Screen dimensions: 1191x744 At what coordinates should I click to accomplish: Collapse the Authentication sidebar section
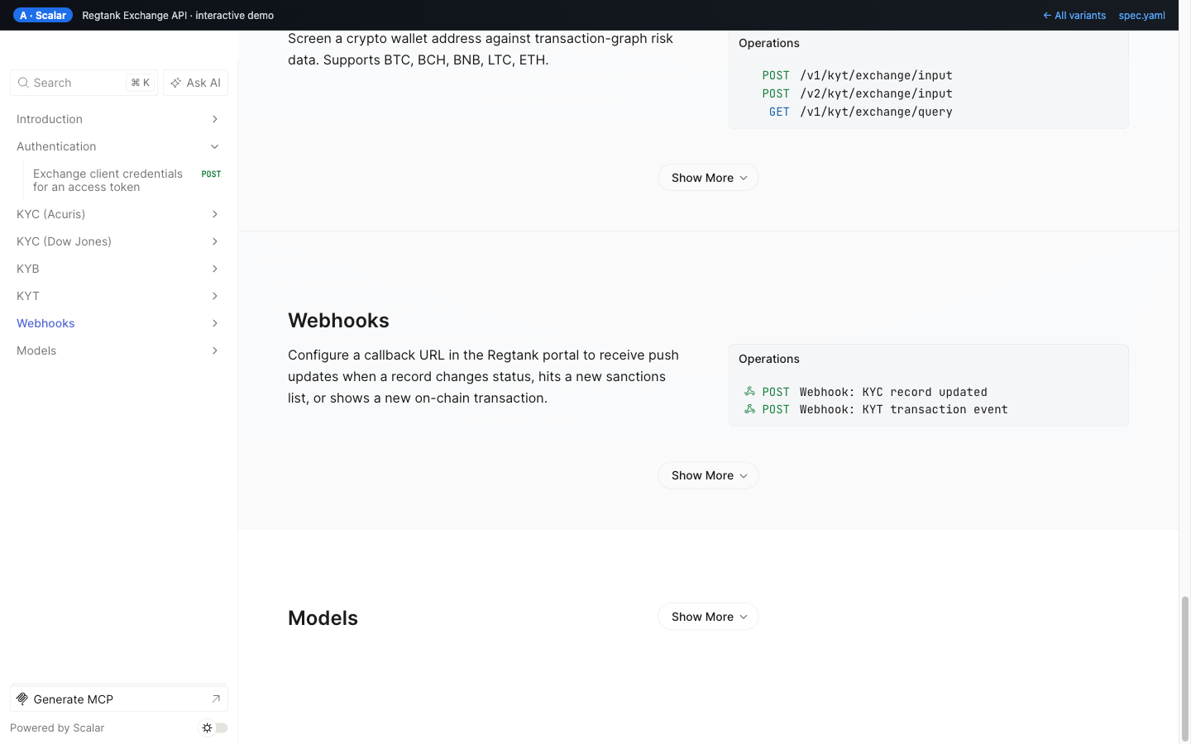pyautogui.click(x=214, y=146)
